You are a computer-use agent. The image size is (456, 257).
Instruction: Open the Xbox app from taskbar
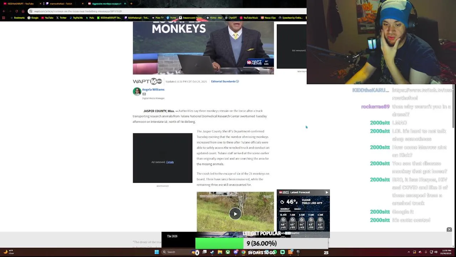[228, 252]
